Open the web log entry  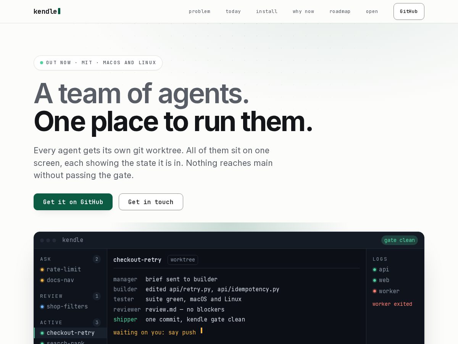[x=381, y=280]
